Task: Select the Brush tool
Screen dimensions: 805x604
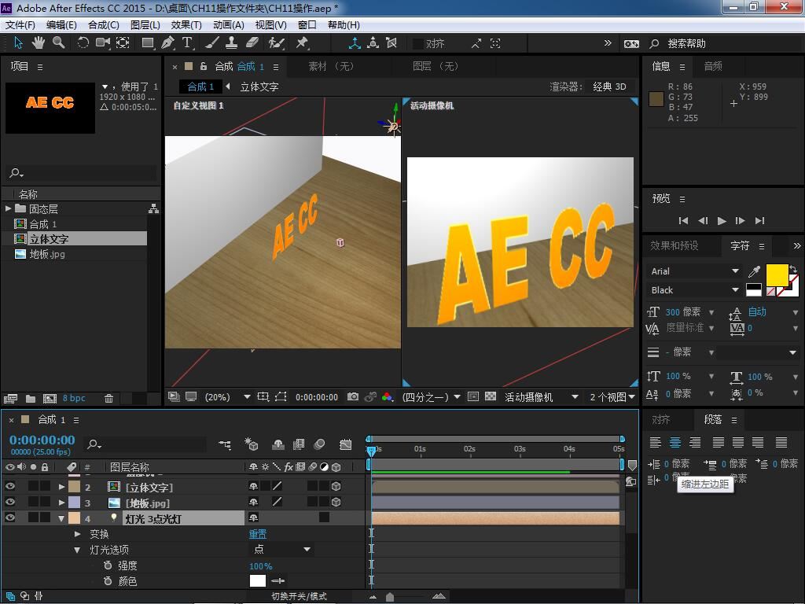Action: pos(212,43)
